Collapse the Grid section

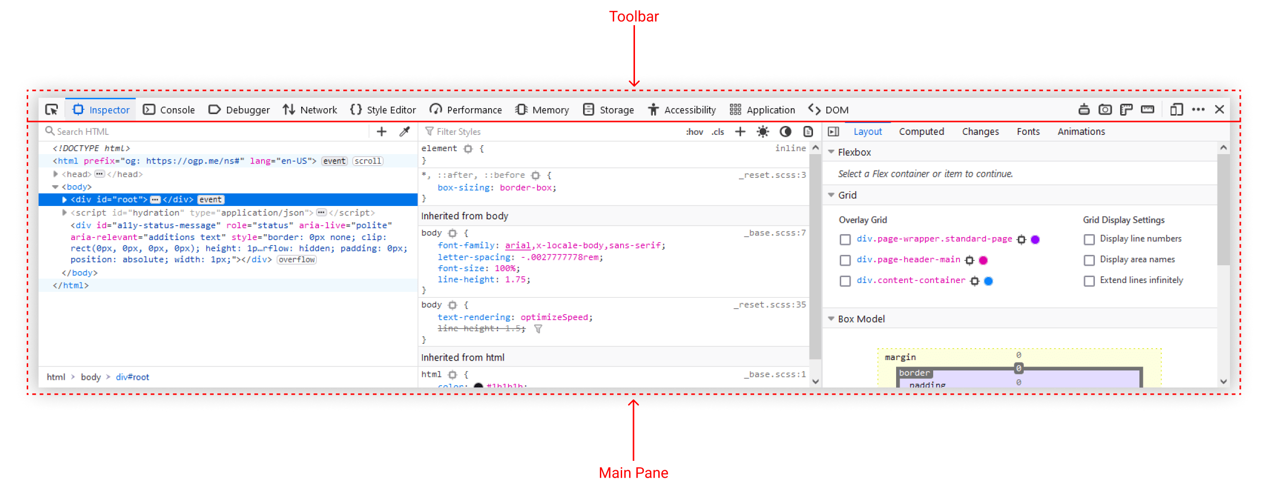point(831,195)
